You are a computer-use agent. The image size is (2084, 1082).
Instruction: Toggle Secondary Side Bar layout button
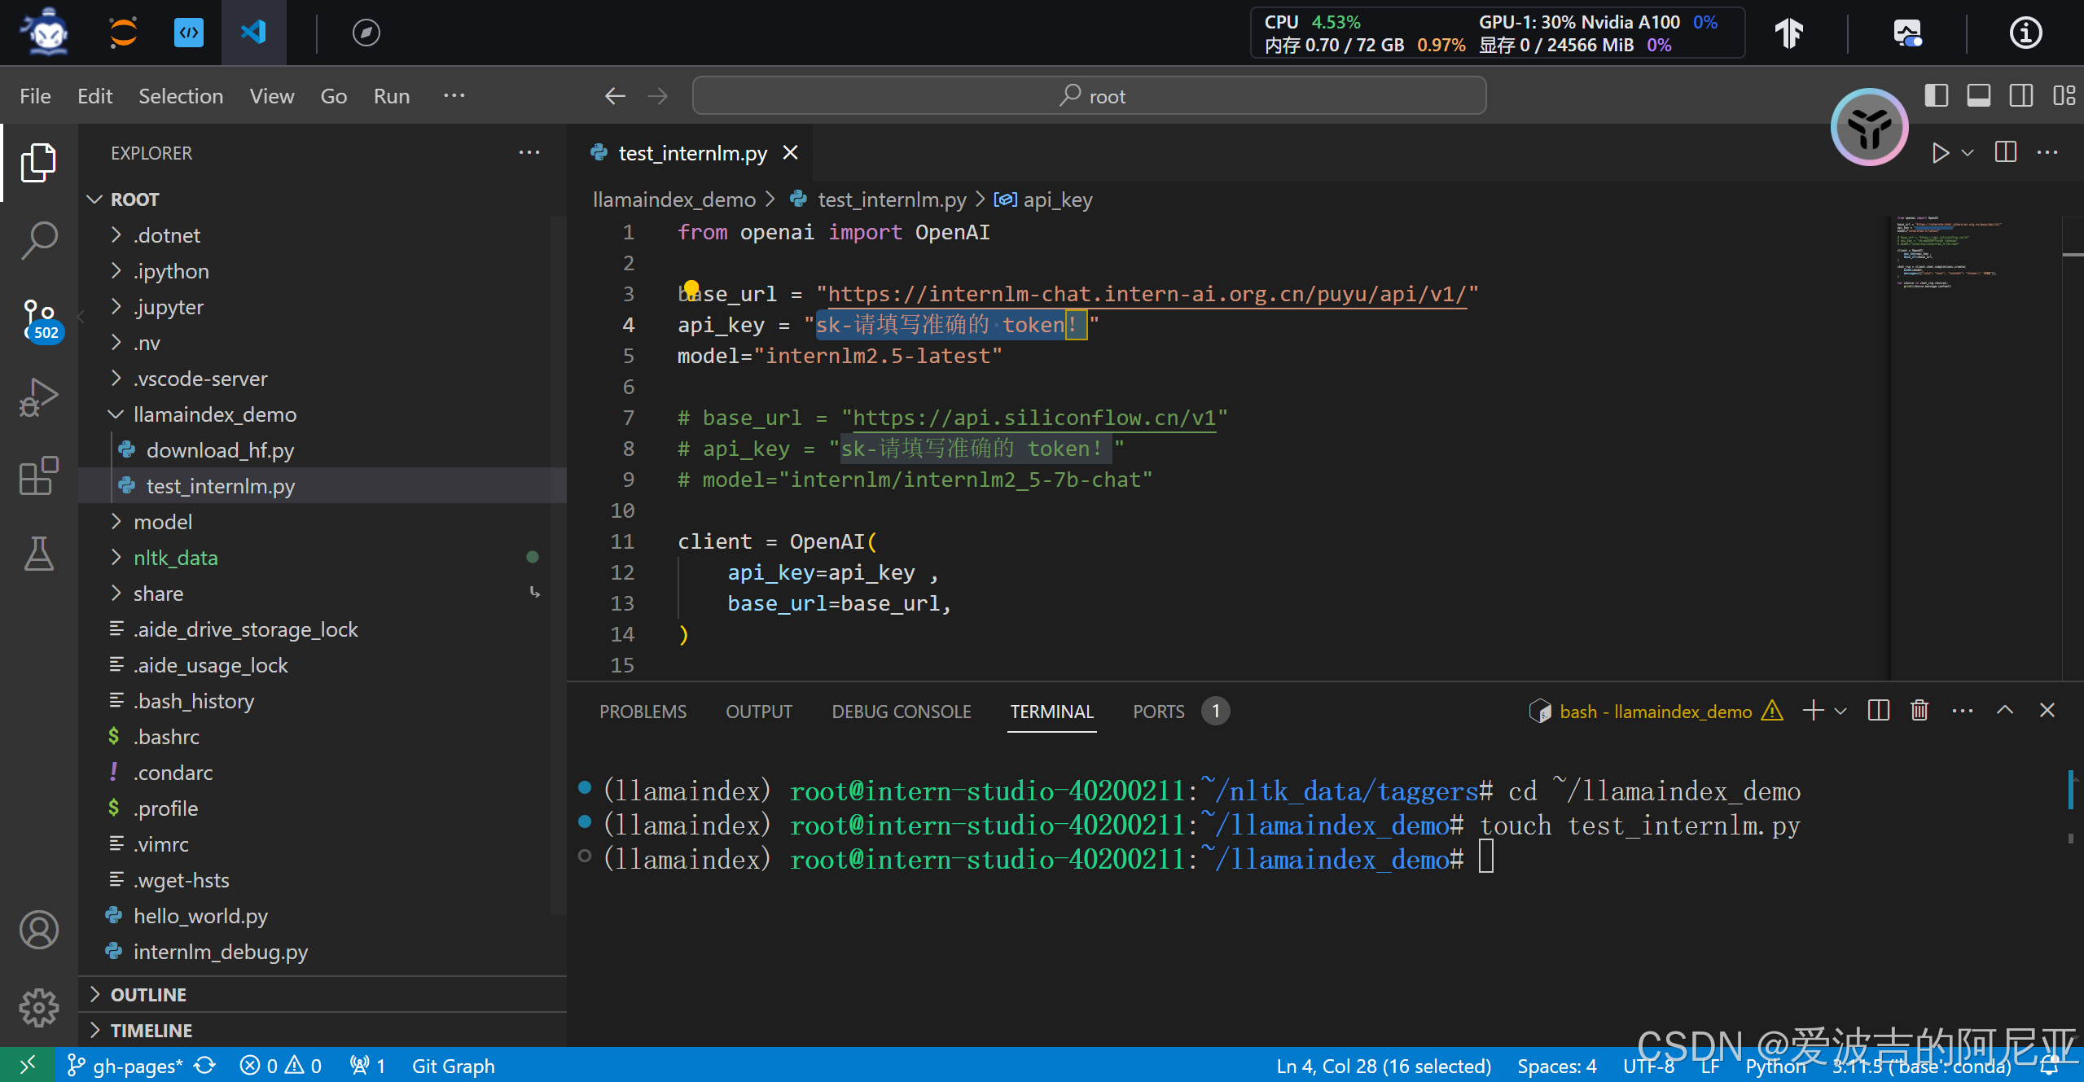click(2020, 96)
